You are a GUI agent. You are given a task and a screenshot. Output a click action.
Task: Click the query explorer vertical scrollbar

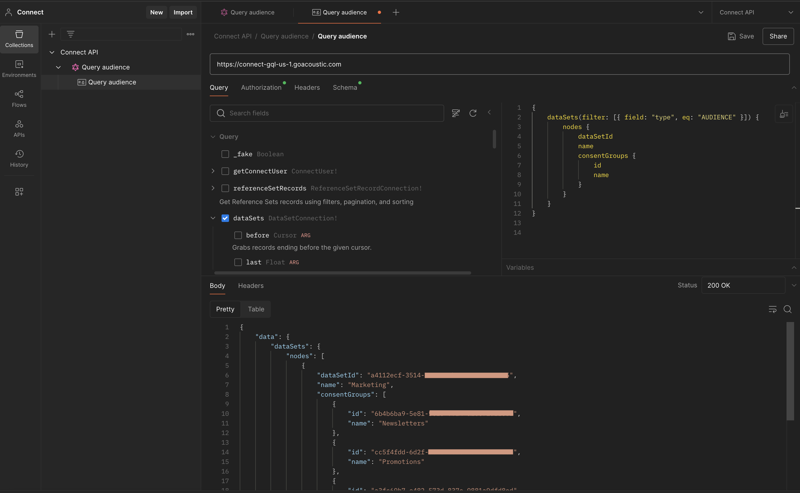point(494,139)
